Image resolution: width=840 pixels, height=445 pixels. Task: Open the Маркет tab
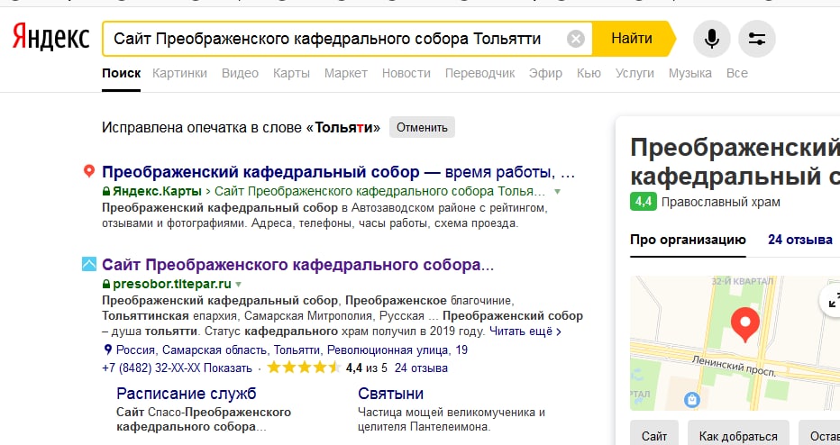tap(345, 73)
